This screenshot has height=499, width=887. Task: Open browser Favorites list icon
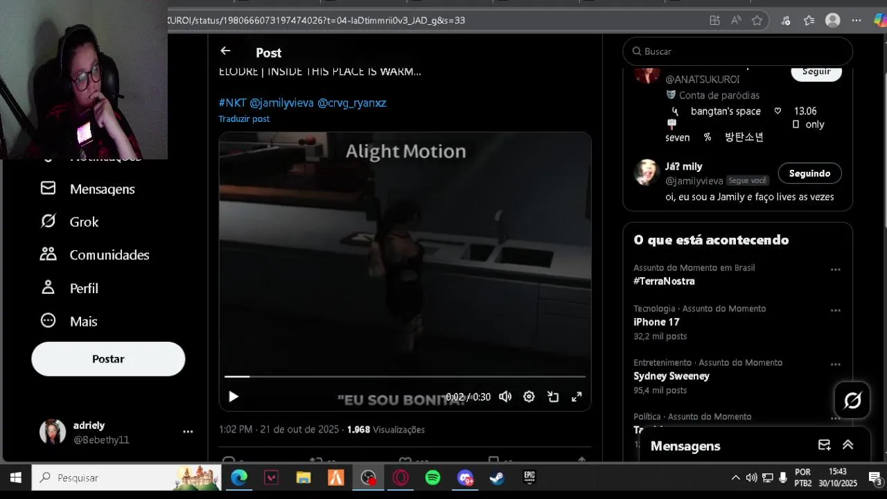[x=809, y=21]
